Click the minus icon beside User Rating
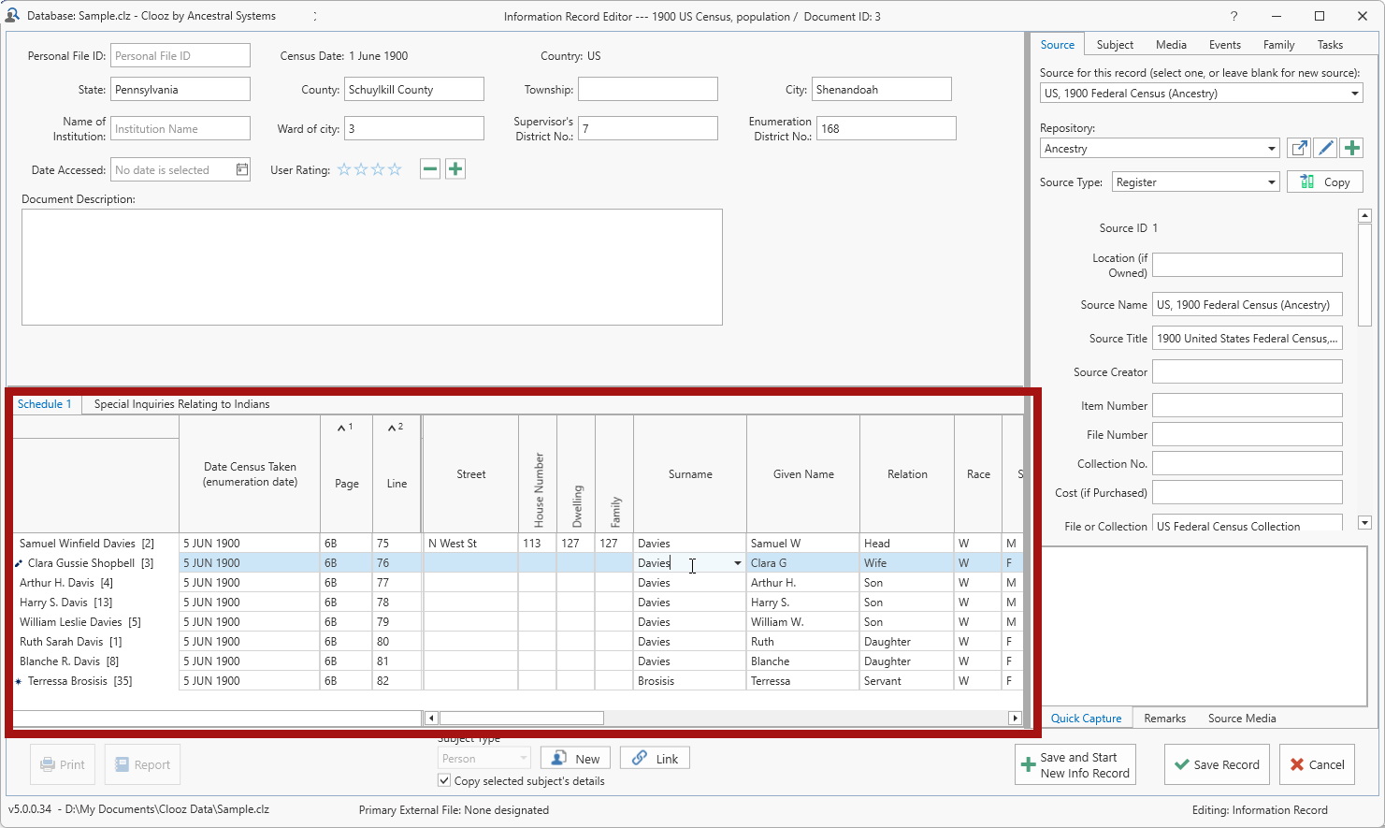This screenshot has height=828, width=1385. tap(430, 169)
